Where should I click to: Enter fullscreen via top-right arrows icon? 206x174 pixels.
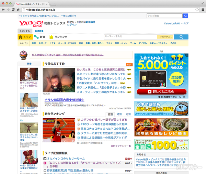point(203,3)
